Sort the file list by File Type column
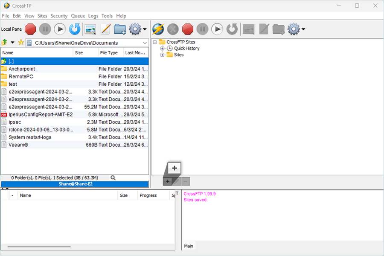This screenshot has width=384, height=256. (x=111, y=52)
